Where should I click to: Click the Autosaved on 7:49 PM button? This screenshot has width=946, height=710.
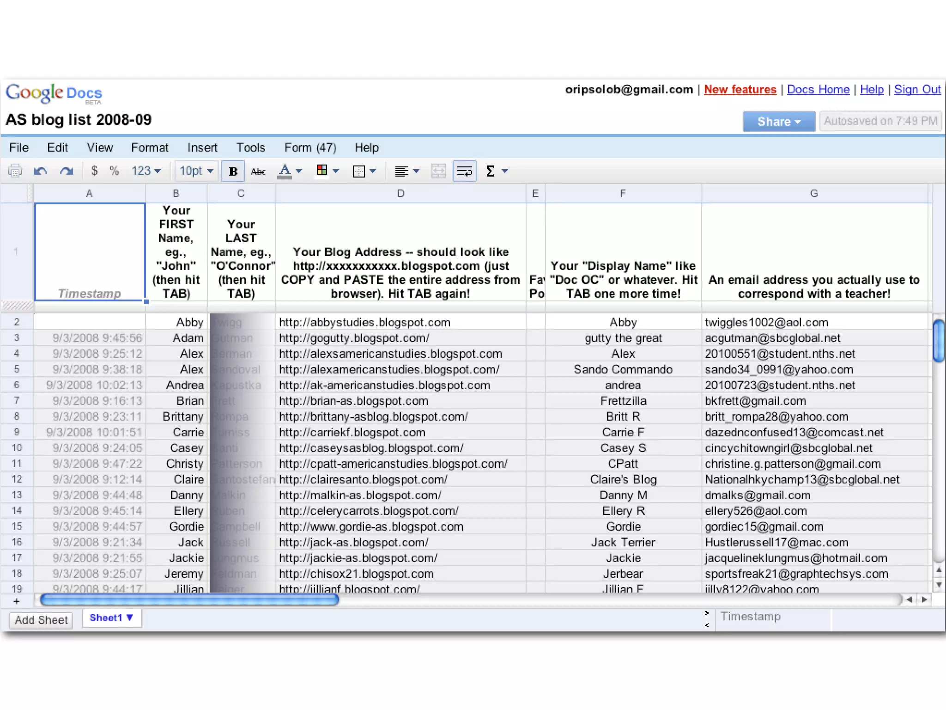tap(880, 121)
